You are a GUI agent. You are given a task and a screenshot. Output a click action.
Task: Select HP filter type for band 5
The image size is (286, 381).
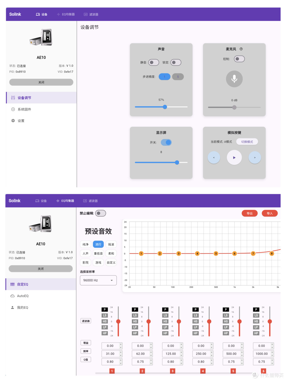(x=226, y=333)
